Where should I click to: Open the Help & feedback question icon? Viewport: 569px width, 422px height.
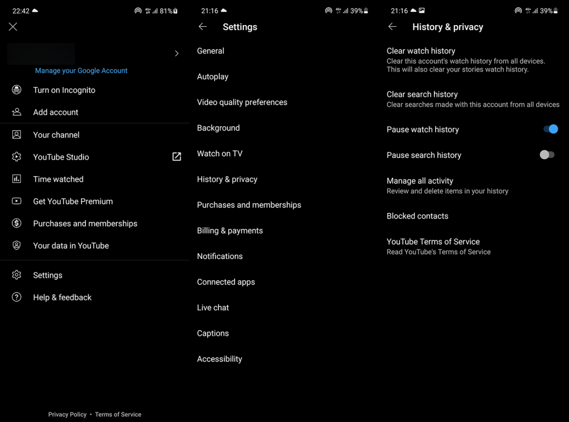click(17, 297)
